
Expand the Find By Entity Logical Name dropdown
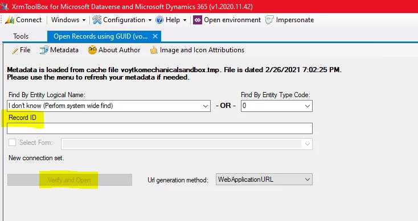(x=205, y=106)
